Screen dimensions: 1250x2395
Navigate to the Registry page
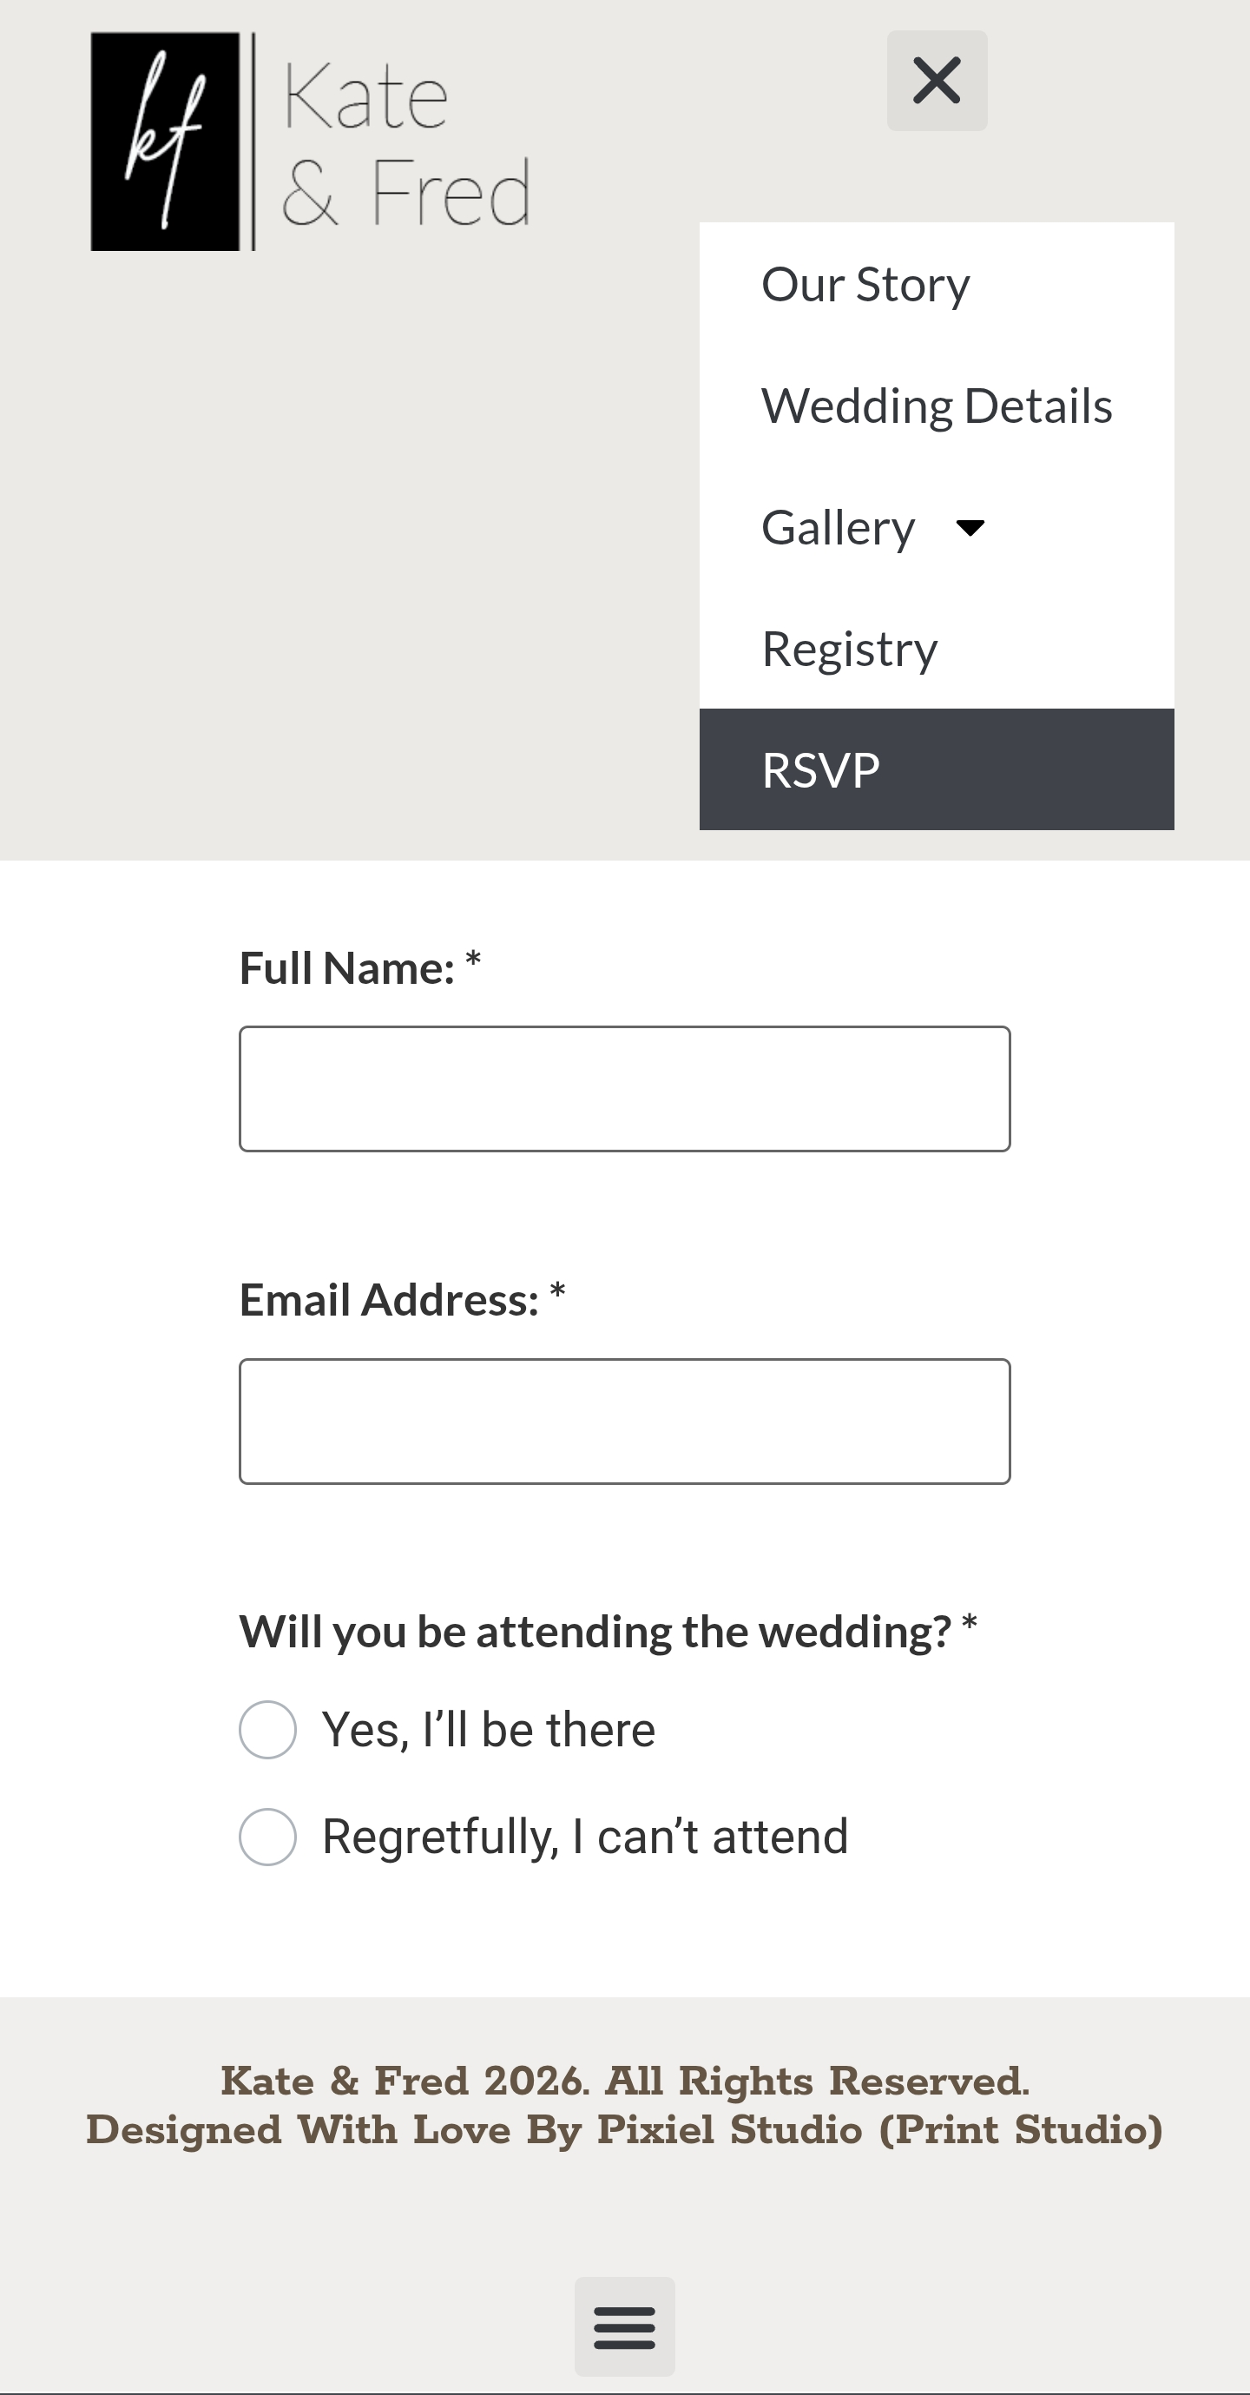pos(850,649)
